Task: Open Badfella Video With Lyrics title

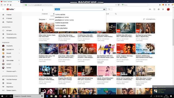Action: (124, 36)
